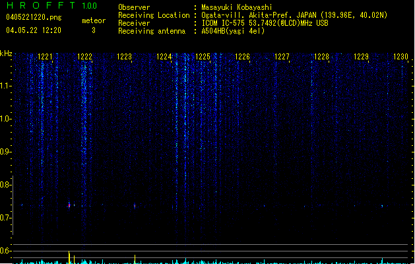
Task: Click the 0.8 kHz frequency axis label
Action: tap(5, 185)
